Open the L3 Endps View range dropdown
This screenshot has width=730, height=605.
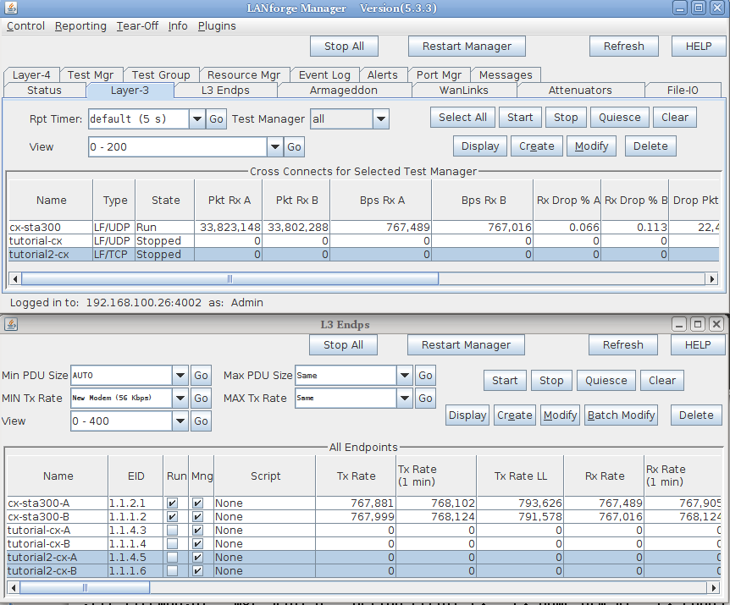pyautogui.click(x=180, y=421)
